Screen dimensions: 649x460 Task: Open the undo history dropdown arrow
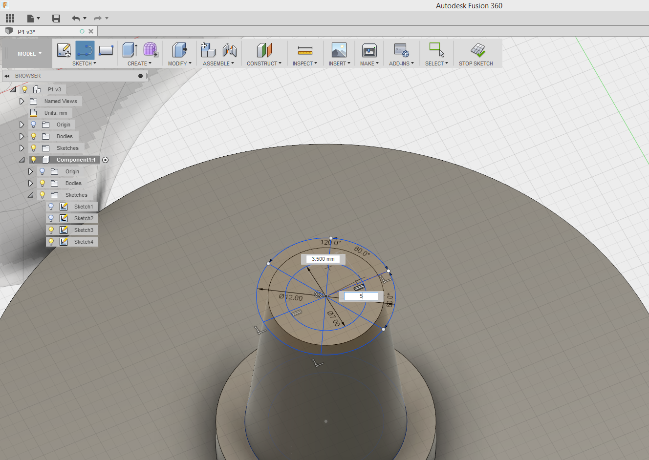point(85,18)
